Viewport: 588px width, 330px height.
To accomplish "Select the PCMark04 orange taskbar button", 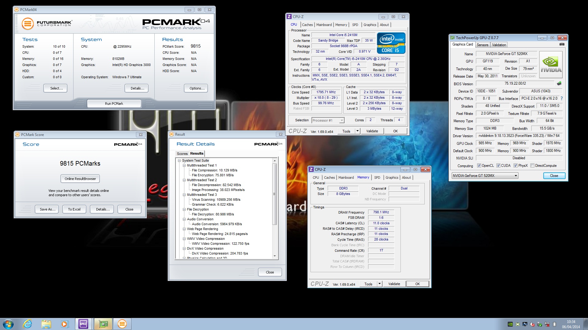I will [x=122, y=324].
